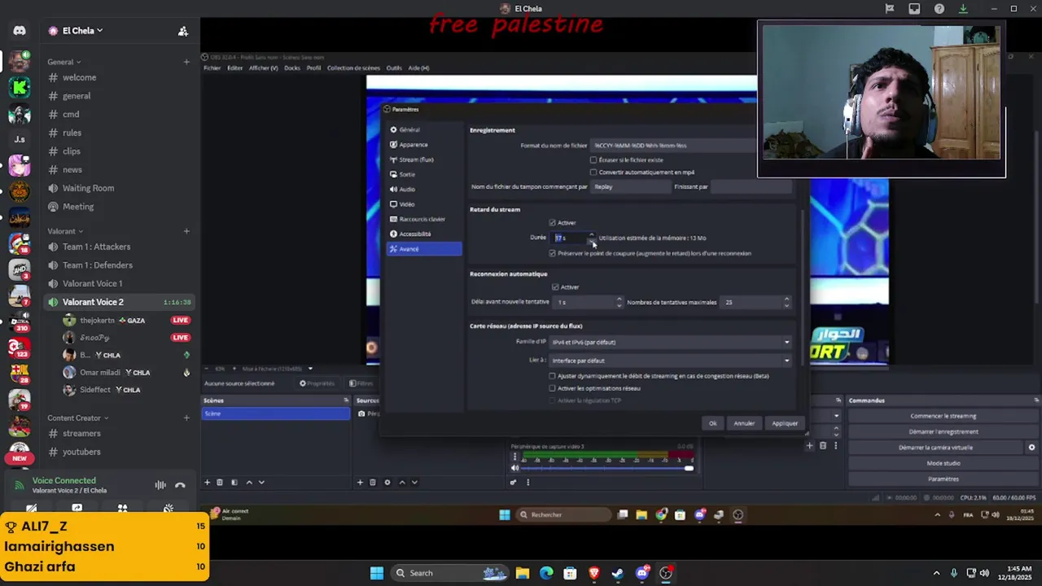Uncheck Activer under Retard du stream
The width and height of the screenshot is (1042, 586).
point(553,223)
